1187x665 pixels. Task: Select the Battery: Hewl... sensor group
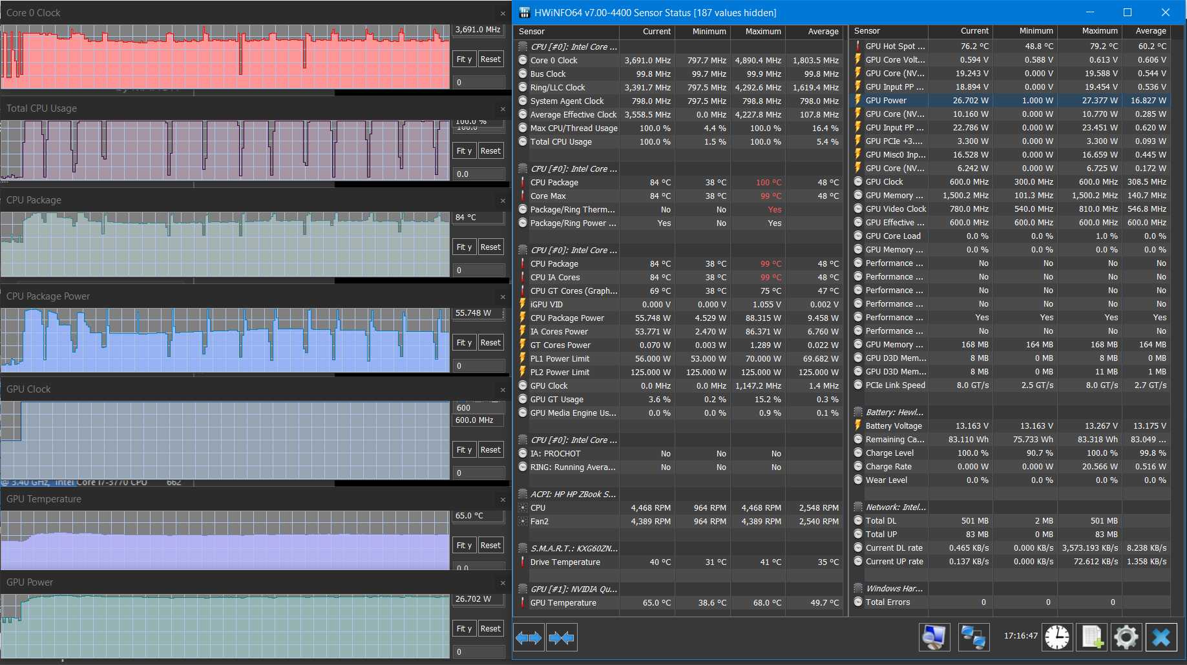(x=894, y=412)
